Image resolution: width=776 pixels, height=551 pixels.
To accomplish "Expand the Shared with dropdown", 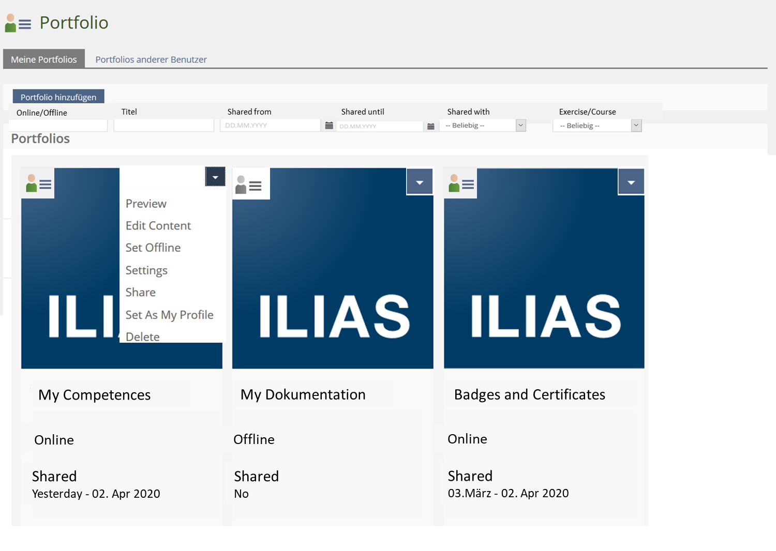I will pos(521,125).
